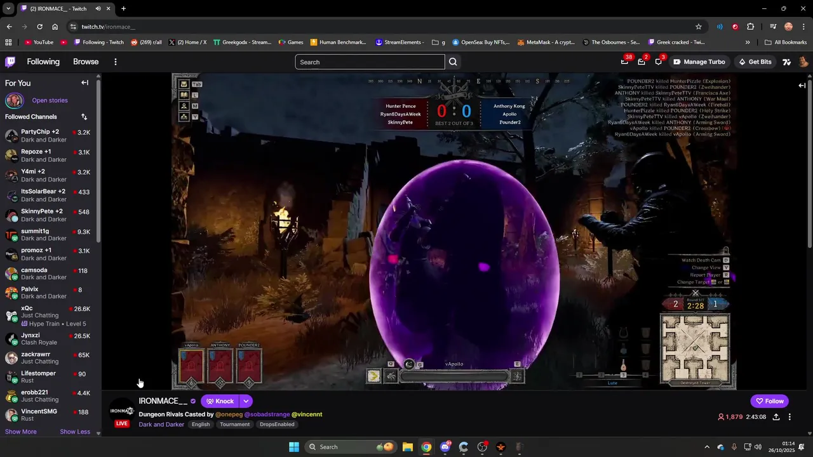The image size is (813, 457).
Task: Click the @onepeg caster link
Action: [229, 414]
